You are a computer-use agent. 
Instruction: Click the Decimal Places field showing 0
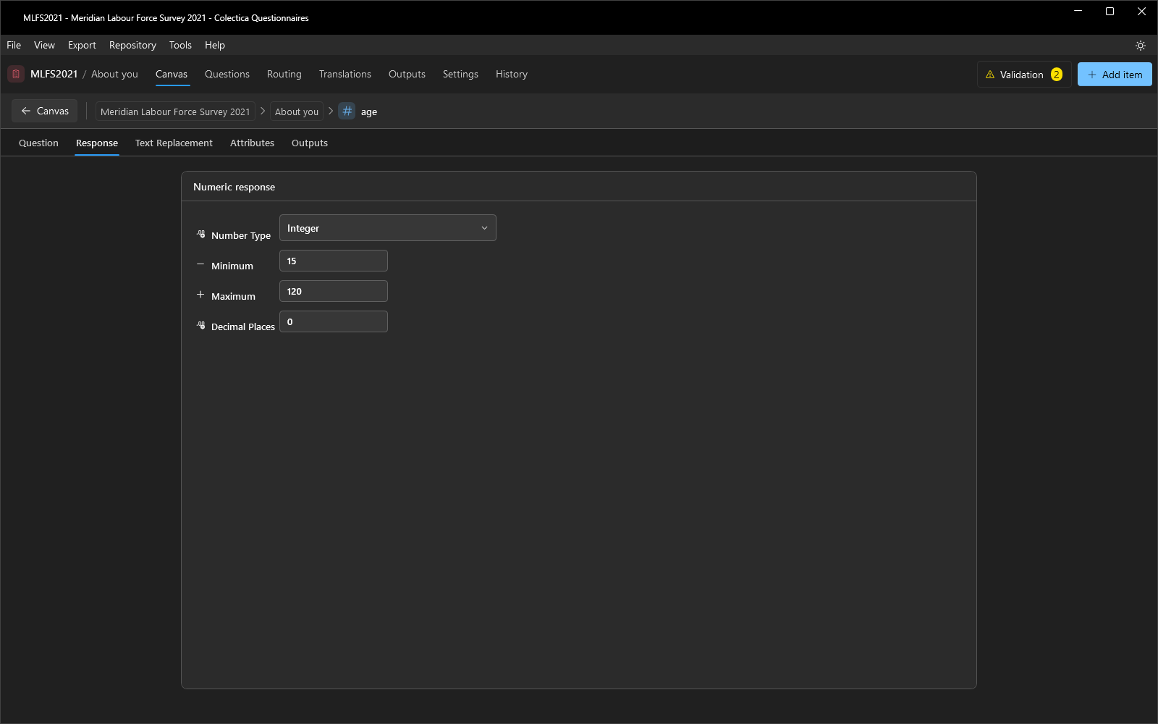[x=334, y=321]
